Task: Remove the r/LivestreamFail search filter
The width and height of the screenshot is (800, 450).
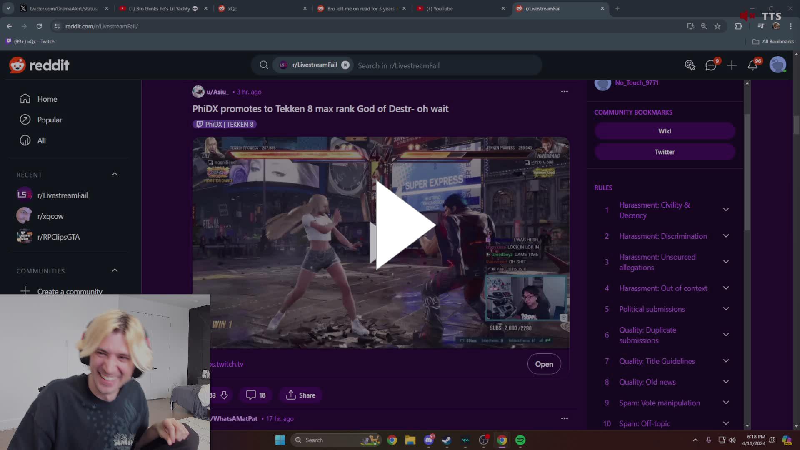Action: [x=345, y=65]
